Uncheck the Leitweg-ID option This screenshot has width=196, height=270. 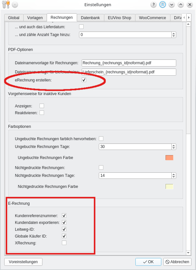pyautogui.click(x=64, y=229)
